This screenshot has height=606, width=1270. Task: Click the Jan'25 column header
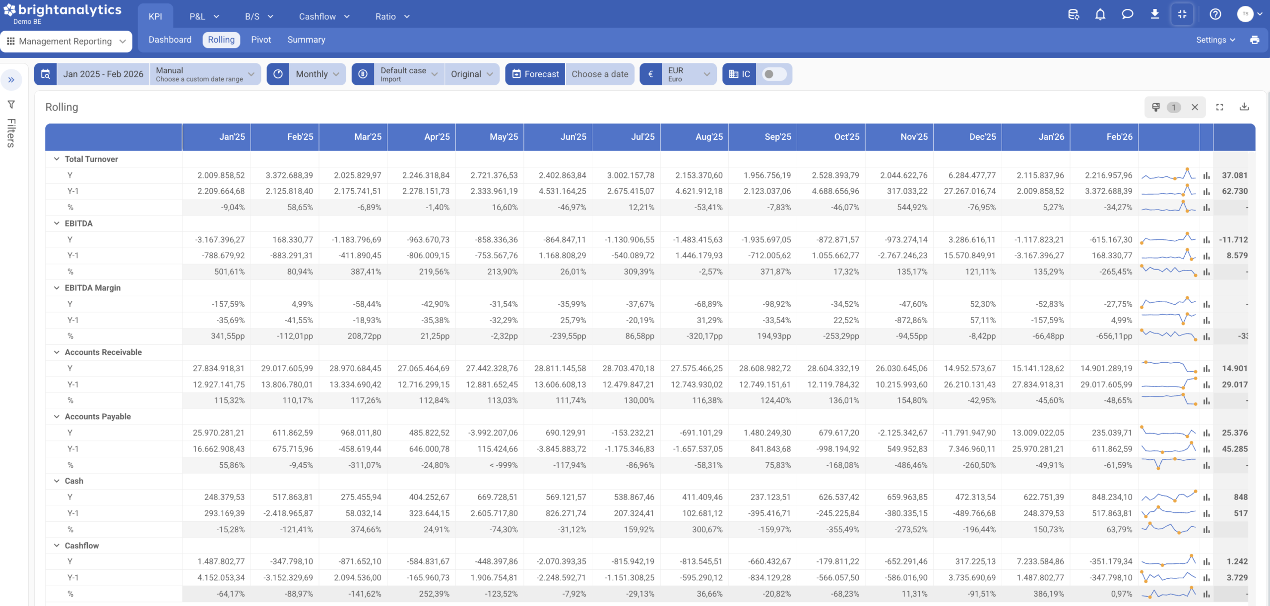217,137
